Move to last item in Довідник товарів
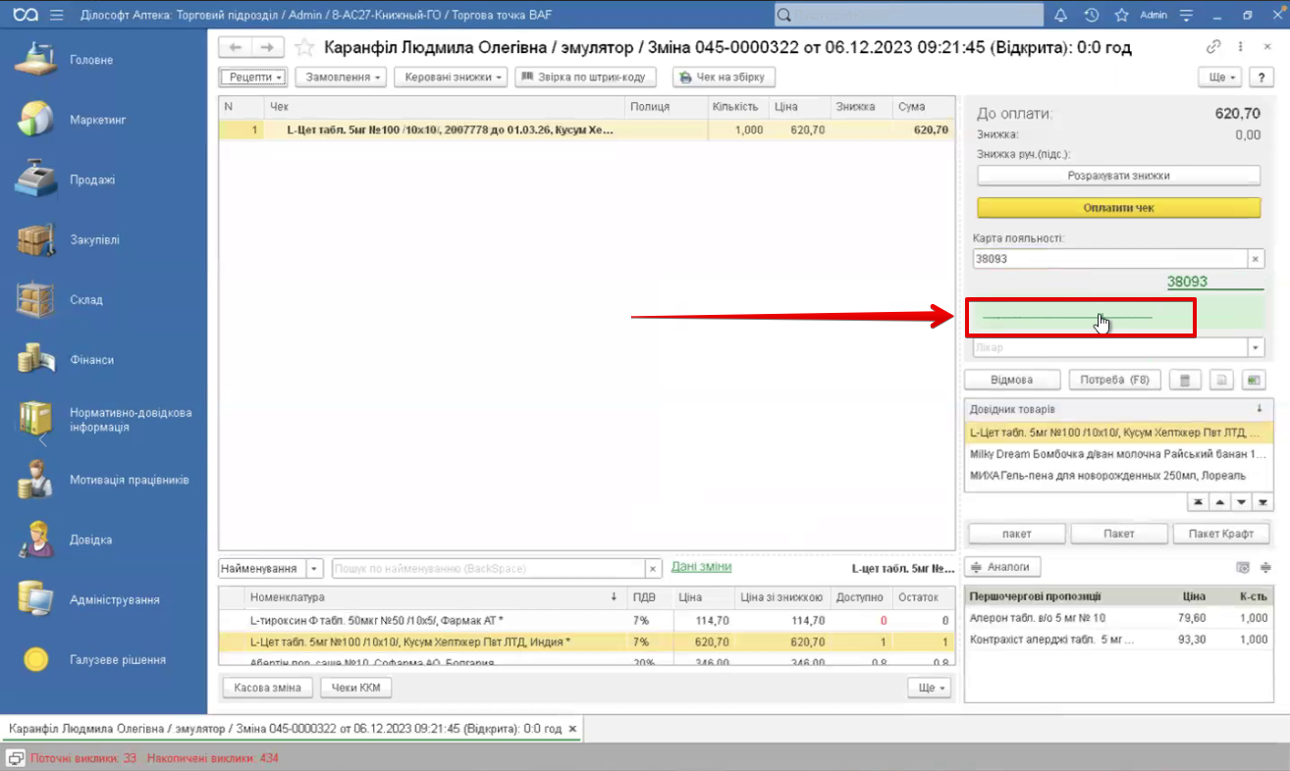Image resolution: width=1290 pixels, height=771 pixels. coord(1263,502)
